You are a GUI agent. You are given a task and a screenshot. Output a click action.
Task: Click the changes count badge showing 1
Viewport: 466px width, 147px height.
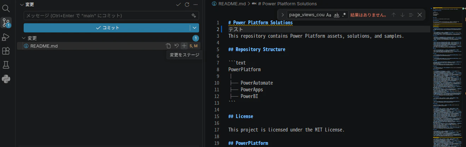point(196,38)
